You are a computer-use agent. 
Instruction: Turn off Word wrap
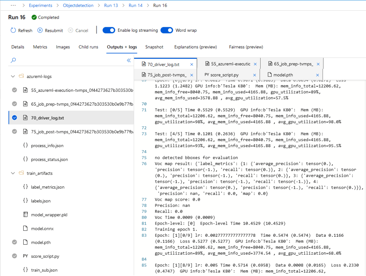point(167,30)
